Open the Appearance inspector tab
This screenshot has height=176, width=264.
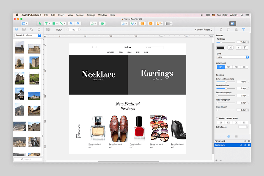[x=236, y=29]
